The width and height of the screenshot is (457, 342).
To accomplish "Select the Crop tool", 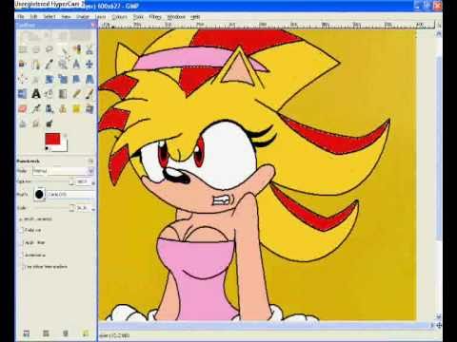I will click(36, 79).
